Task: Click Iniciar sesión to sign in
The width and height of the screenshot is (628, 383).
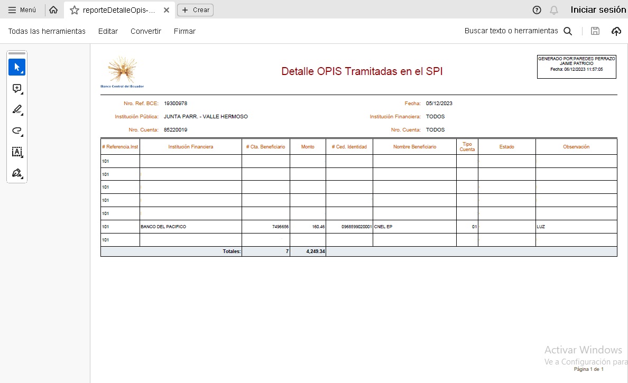Action: (598, 10)
